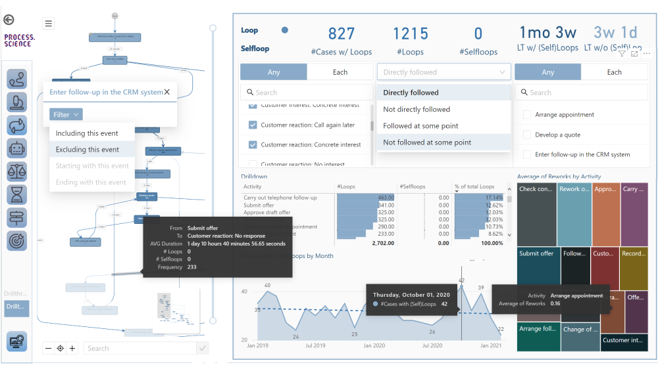Uncheck Customer reaction: Call again later
The height and width of the screenshot is (369, 658).
pyautogui.click(x=253, y=125)
